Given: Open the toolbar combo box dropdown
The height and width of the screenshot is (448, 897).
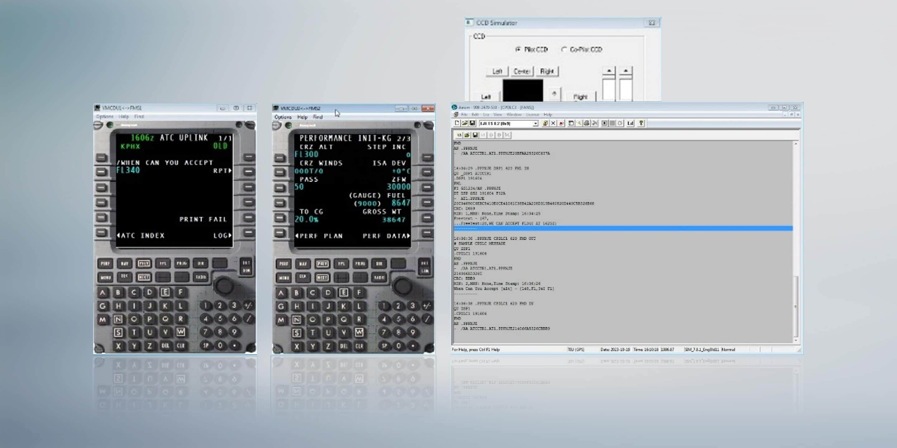Looking at the screenshot, I should tap(536, 124).
